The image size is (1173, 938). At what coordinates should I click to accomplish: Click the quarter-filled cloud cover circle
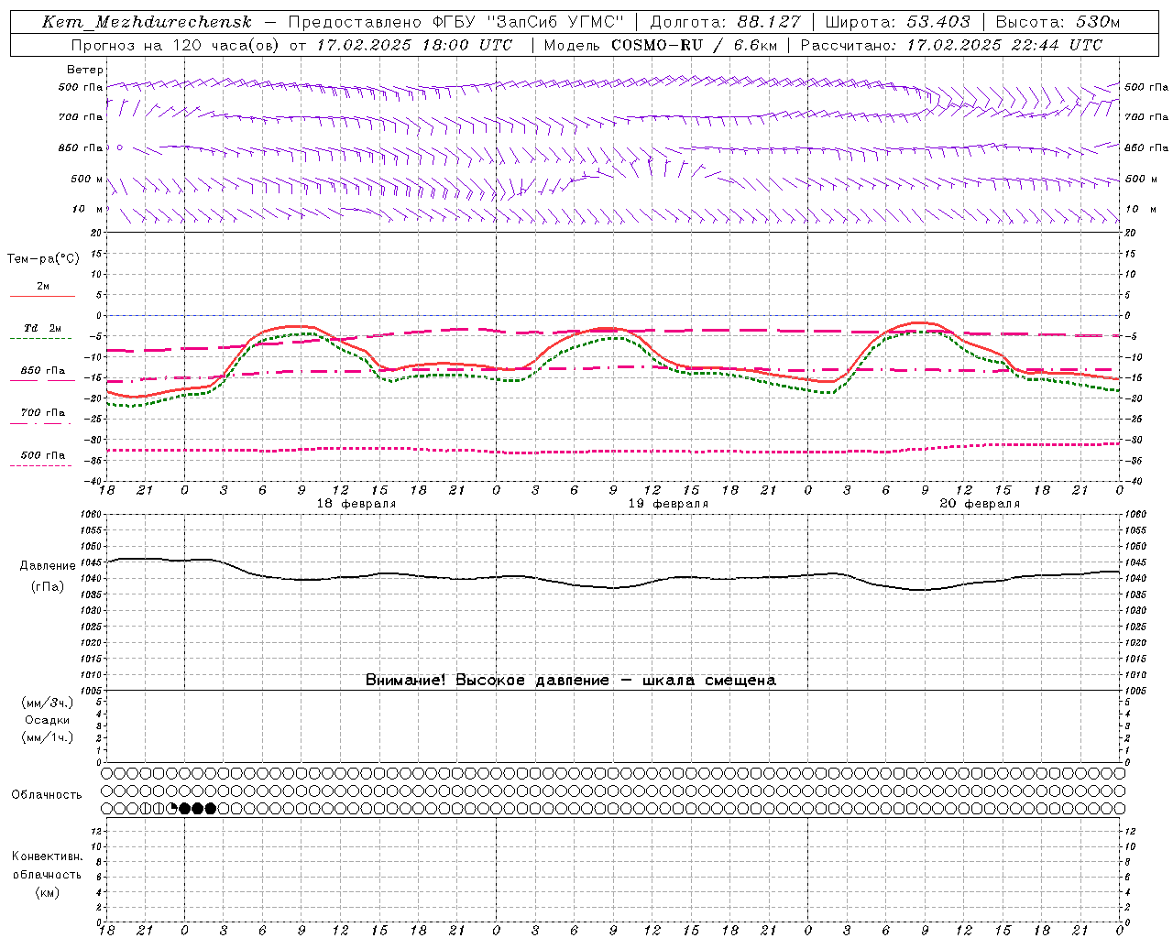pyautogui.click(x=171, y=808)
